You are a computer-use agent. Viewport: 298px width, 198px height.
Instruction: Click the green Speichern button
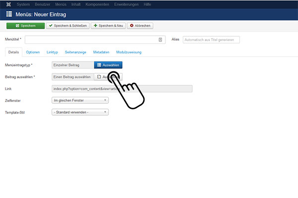(x=25, y=26)
